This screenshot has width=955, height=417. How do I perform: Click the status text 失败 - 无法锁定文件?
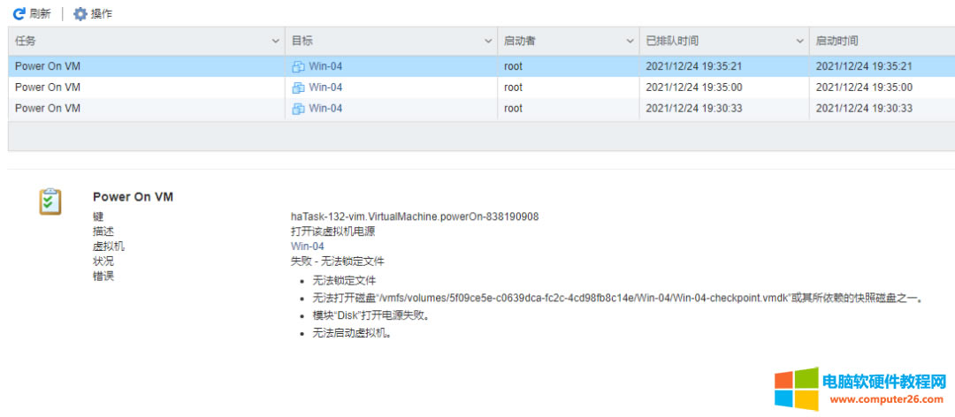(338, 262)
